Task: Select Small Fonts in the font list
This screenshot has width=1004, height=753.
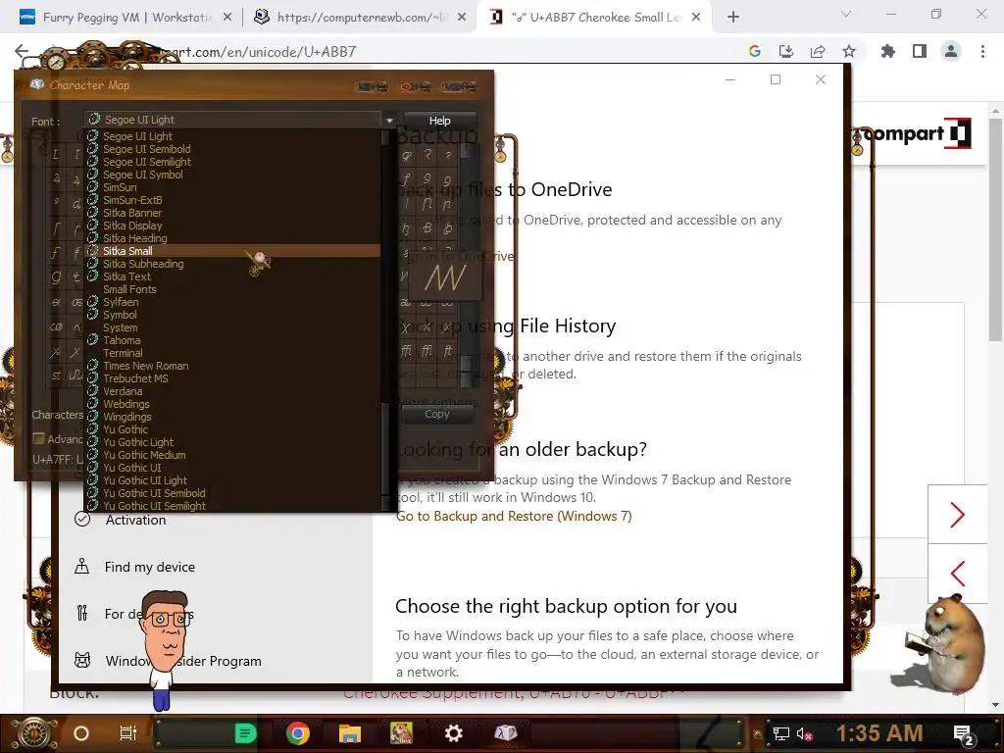Action: pos(232,289)
